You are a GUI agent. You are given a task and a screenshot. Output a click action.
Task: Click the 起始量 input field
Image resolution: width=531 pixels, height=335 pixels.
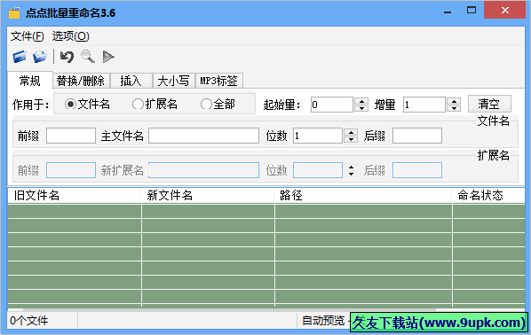(x=332, y=105)
